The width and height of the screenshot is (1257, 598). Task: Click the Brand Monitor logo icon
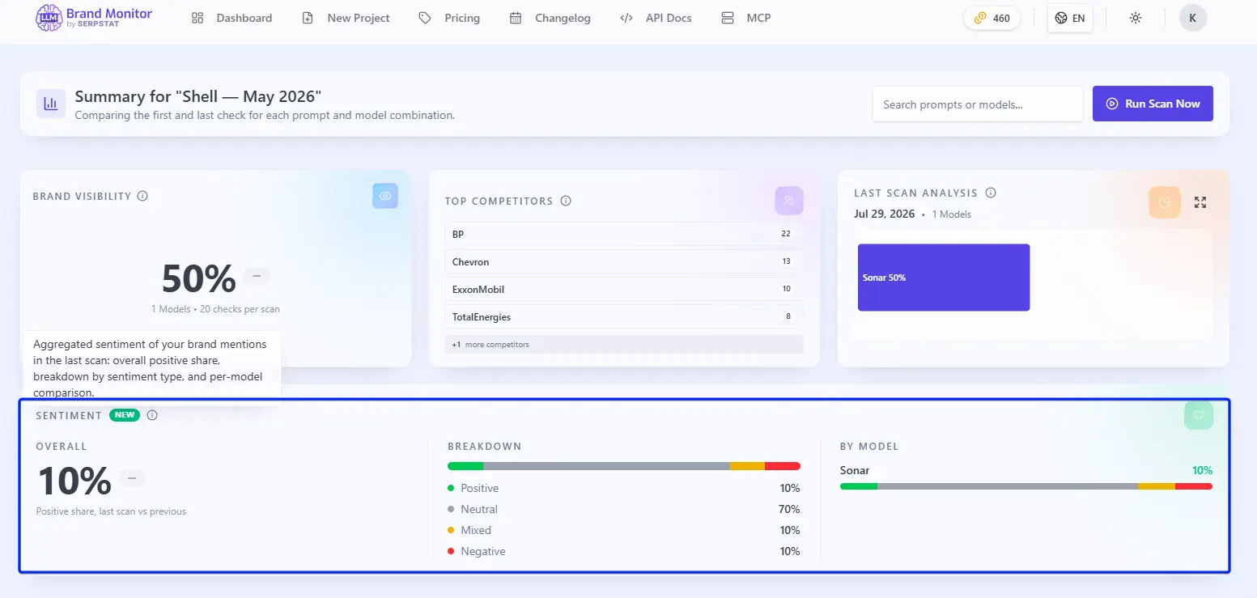[x=49, y=18]
